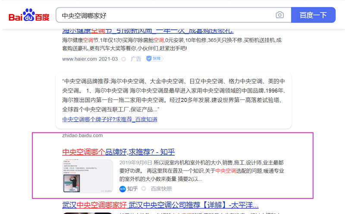Click www.haier.com 2021-03 source text
The height and width of the screenshot is (214, 345).
tap(90, 59)
